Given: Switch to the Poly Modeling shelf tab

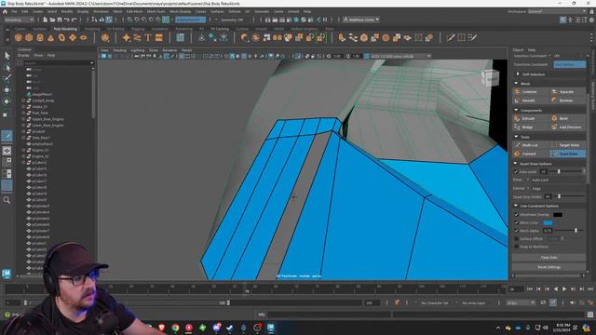Looking at the screenshot, I should coord(65,29).
